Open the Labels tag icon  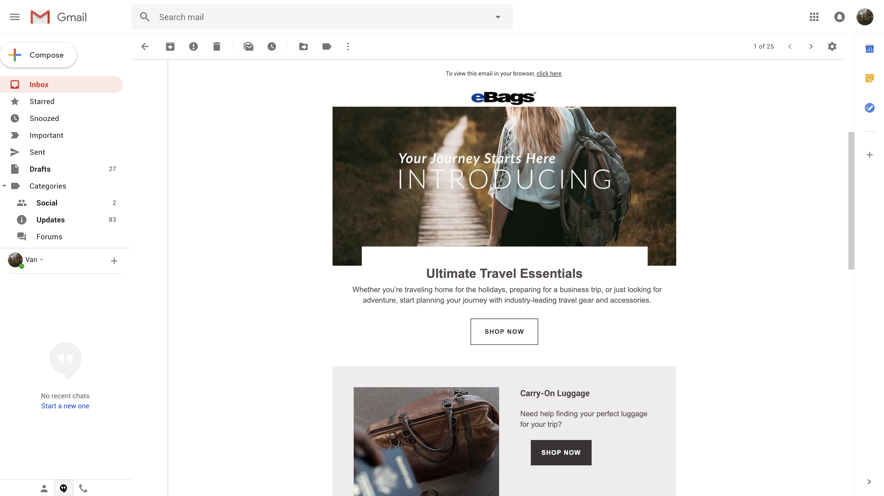coord(327,46)
